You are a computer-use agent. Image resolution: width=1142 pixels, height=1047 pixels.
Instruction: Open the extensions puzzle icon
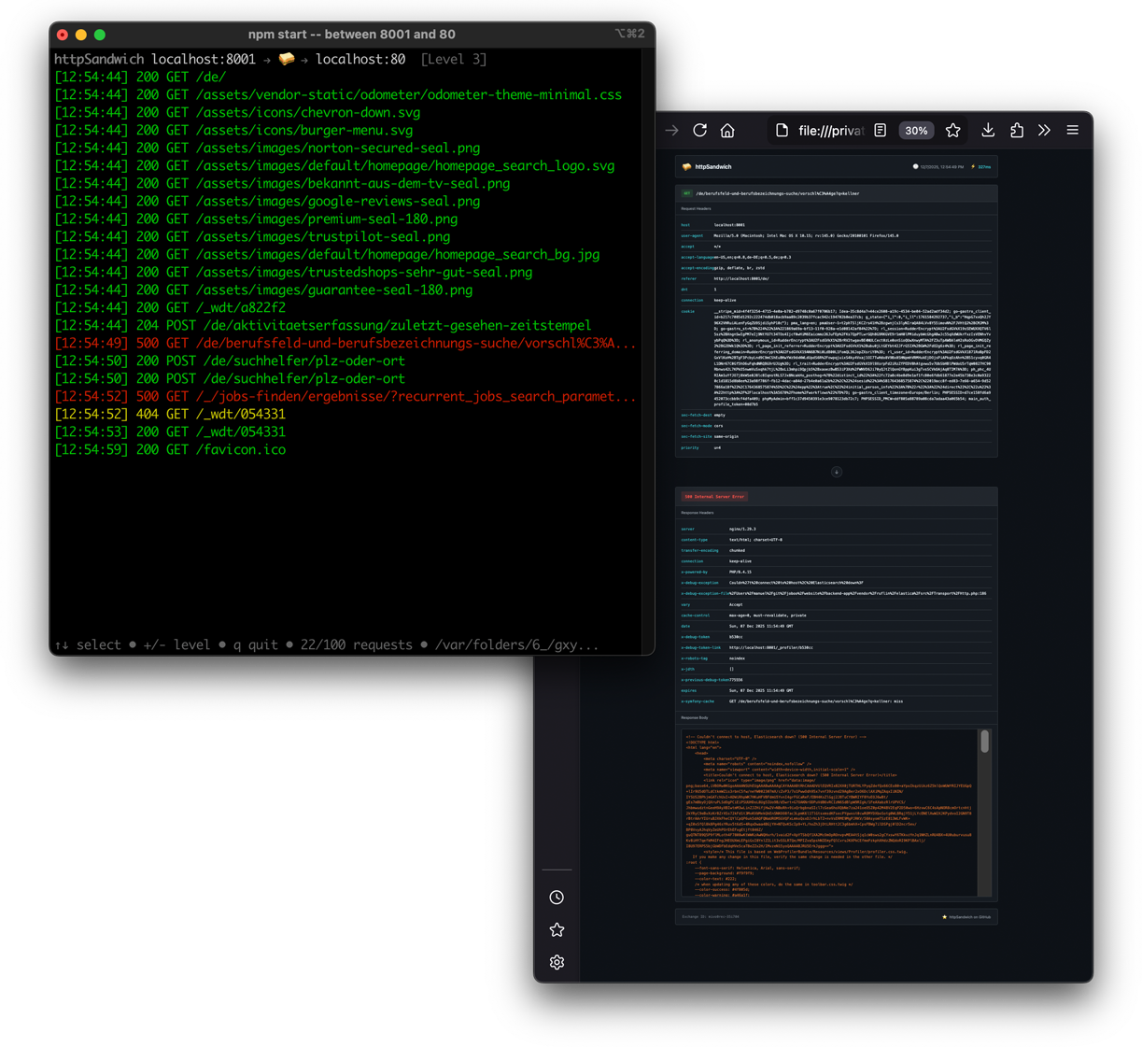[1017, 131]
